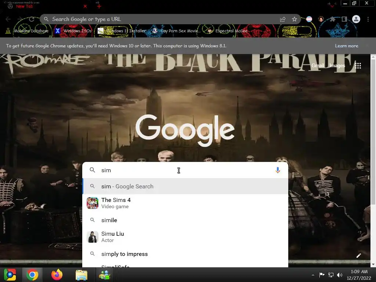Open Chrome's three-dot menu
This screenshot has width=376, height=282.
coord(368,19)
